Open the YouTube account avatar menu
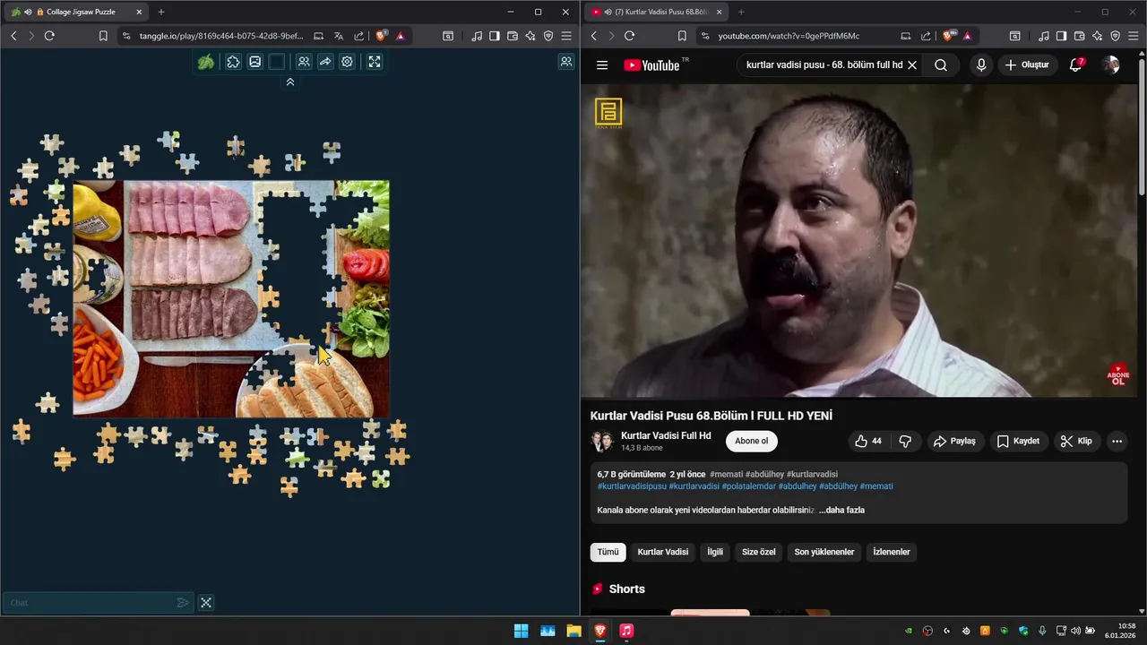This screenshot has width=1147, height=645. click(1111, 65)
